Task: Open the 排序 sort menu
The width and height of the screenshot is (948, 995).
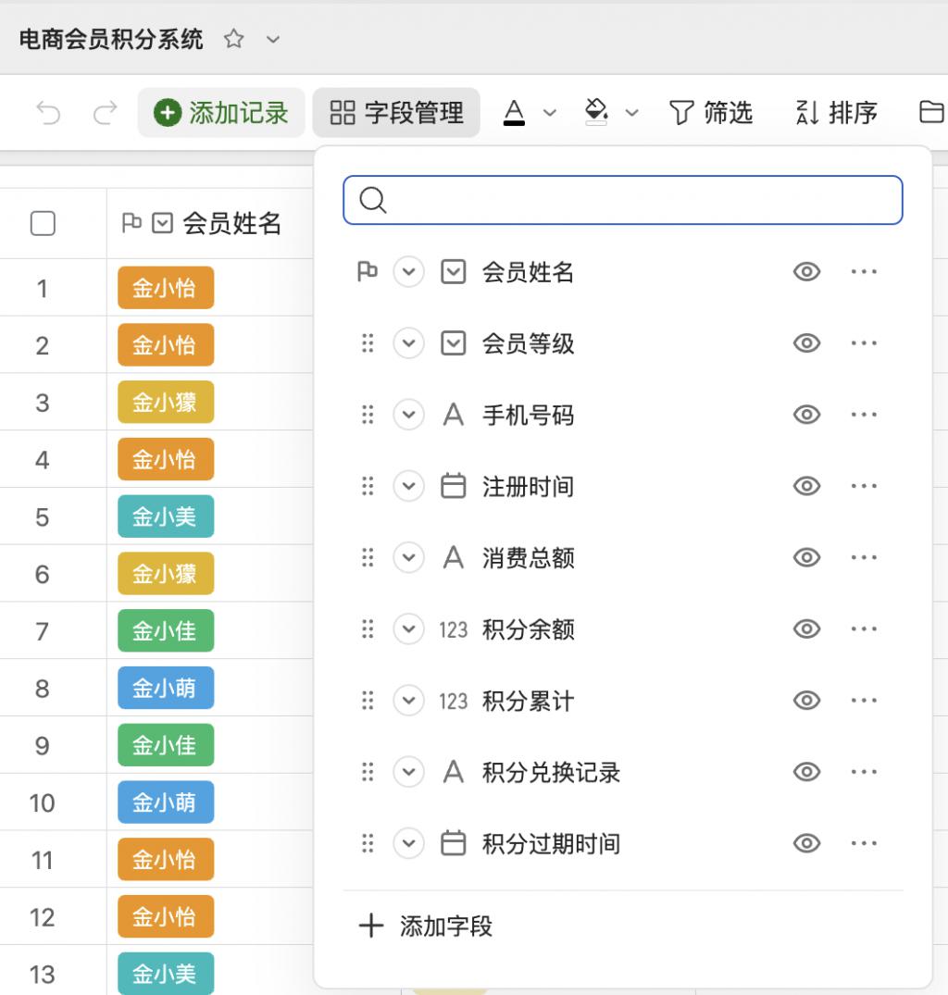Action: pyautogui.click(x=836, y=113)
